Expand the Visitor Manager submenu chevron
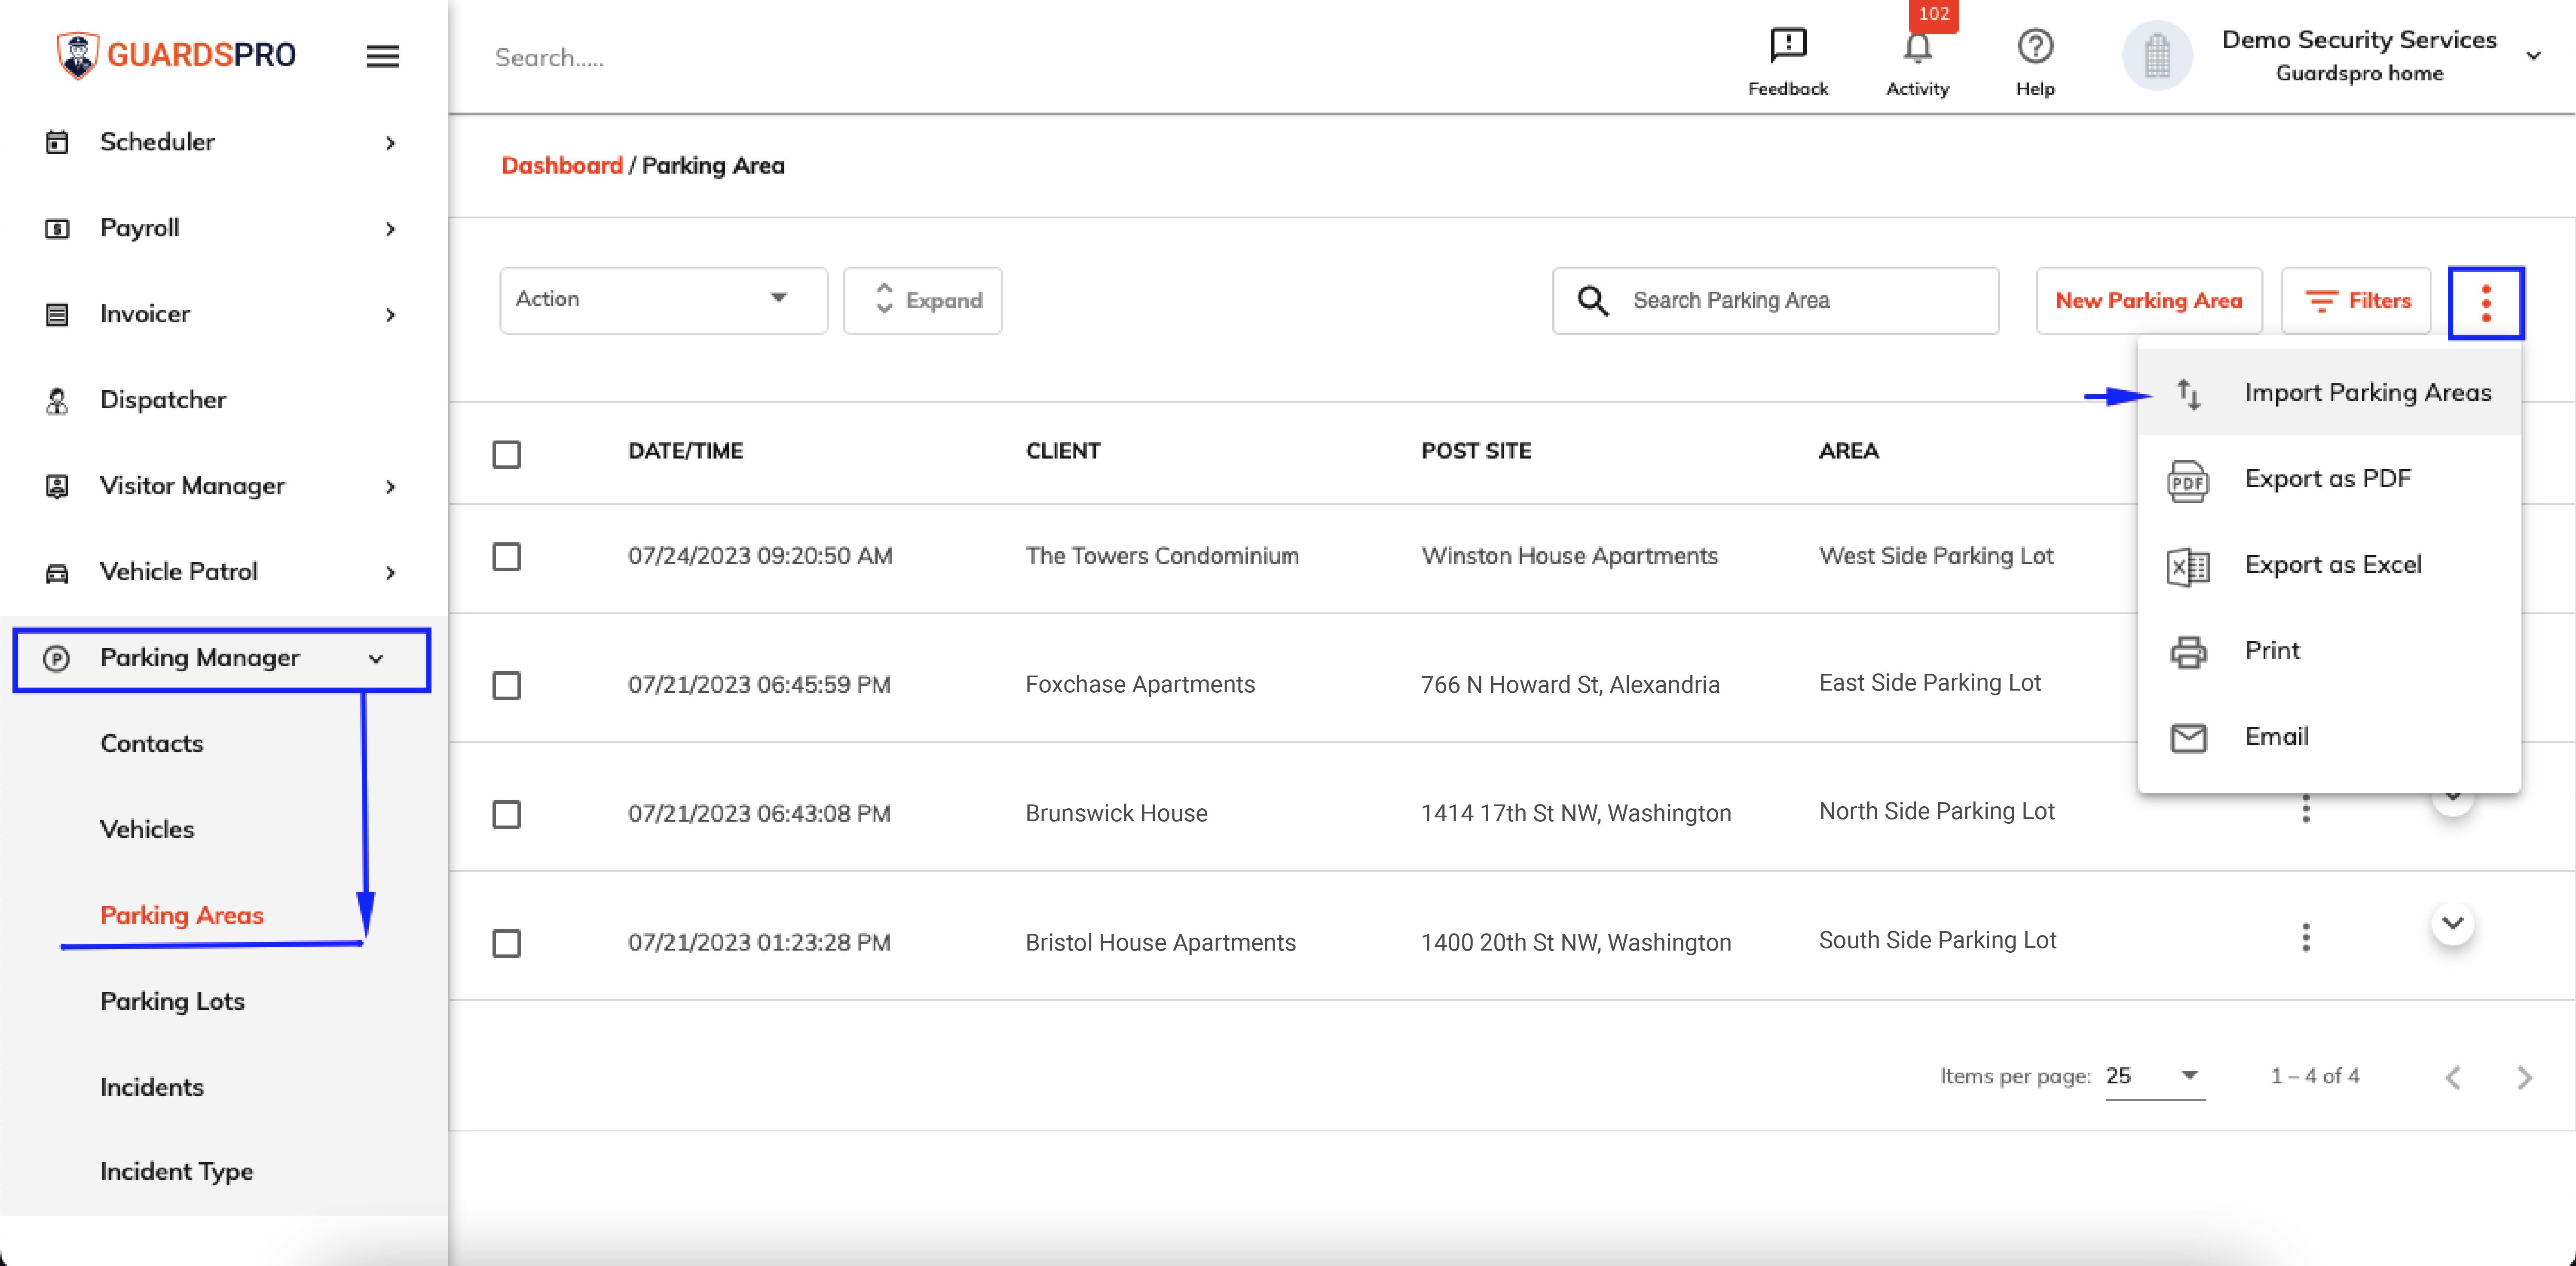 tap(390, 487)
